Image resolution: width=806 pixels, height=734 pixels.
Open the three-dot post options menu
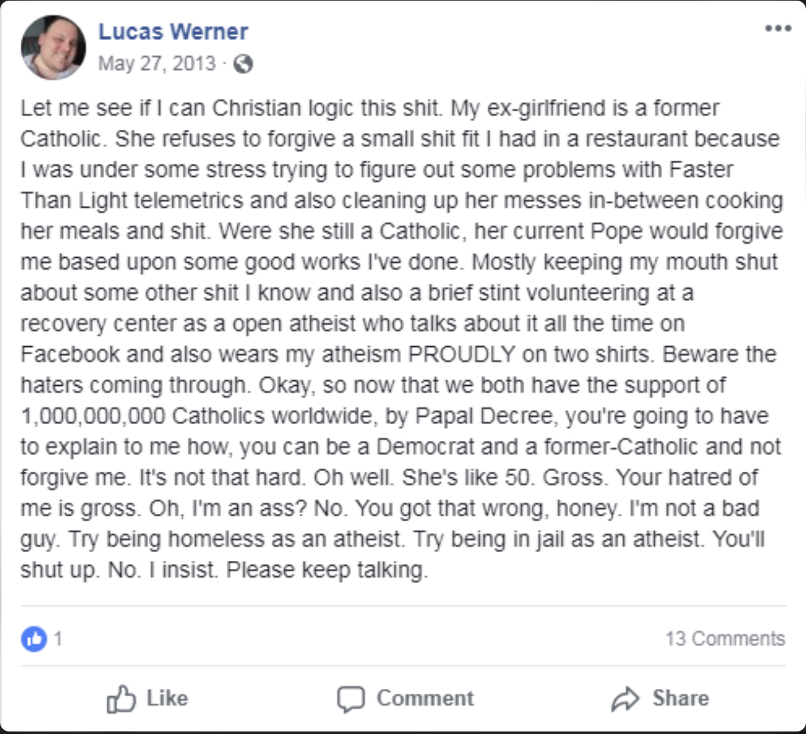pyautogui.click(x=778, y=28)
